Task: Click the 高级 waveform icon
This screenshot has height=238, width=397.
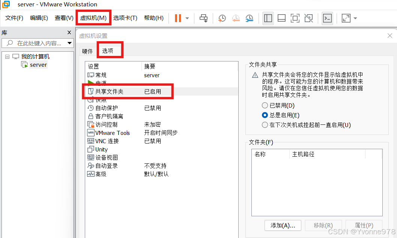Action: 91,174
